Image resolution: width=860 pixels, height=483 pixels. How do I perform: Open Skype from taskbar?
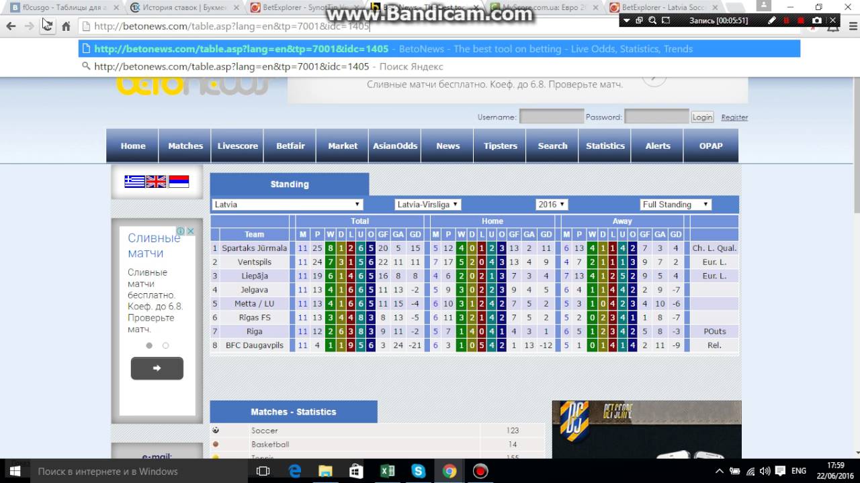pos(418,471)
